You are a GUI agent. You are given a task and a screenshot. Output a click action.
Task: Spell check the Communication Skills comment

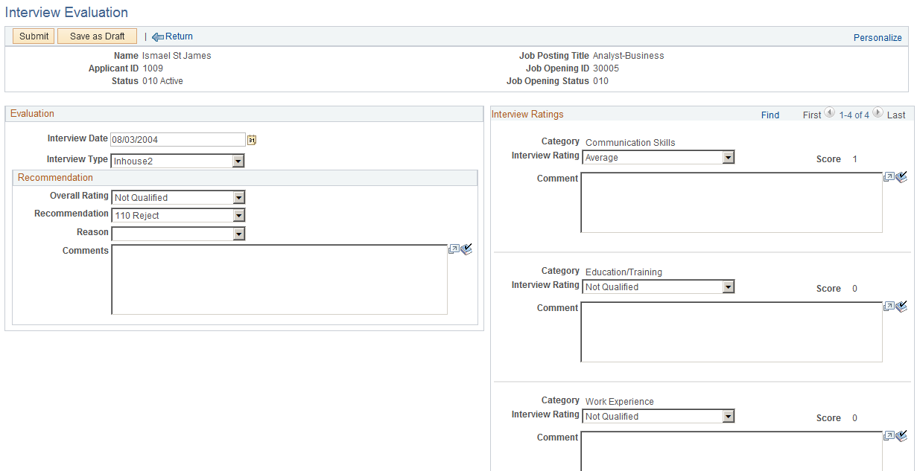coord(901,177)
